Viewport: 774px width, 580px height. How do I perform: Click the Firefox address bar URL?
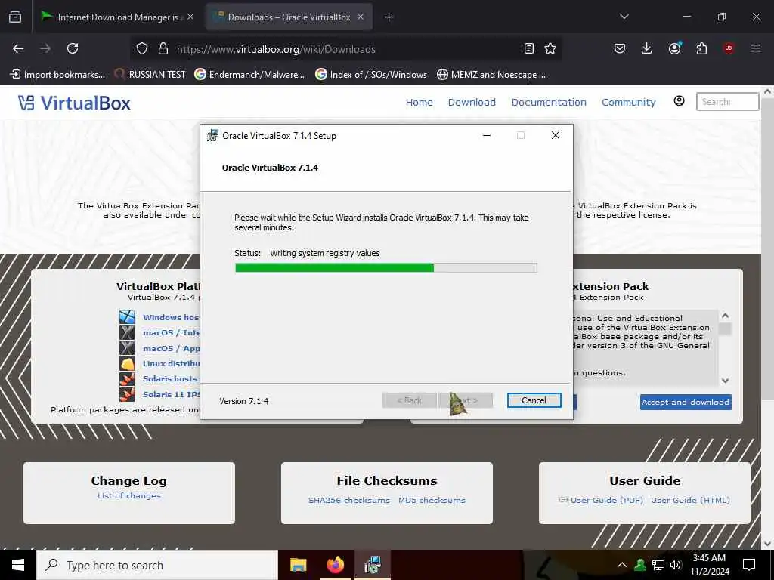click(x=276, y=49)
